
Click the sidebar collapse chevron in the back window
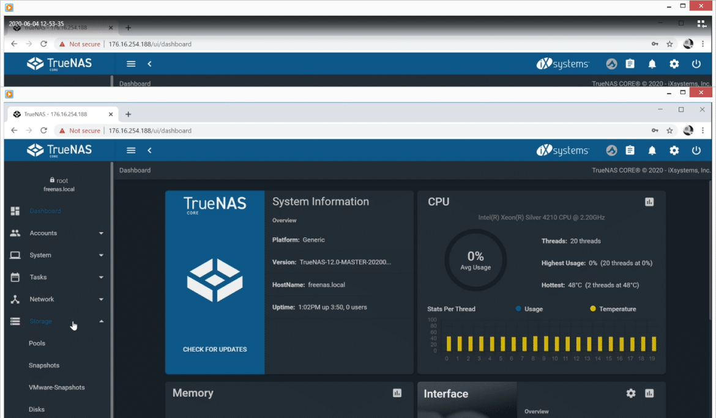point(149,64)
